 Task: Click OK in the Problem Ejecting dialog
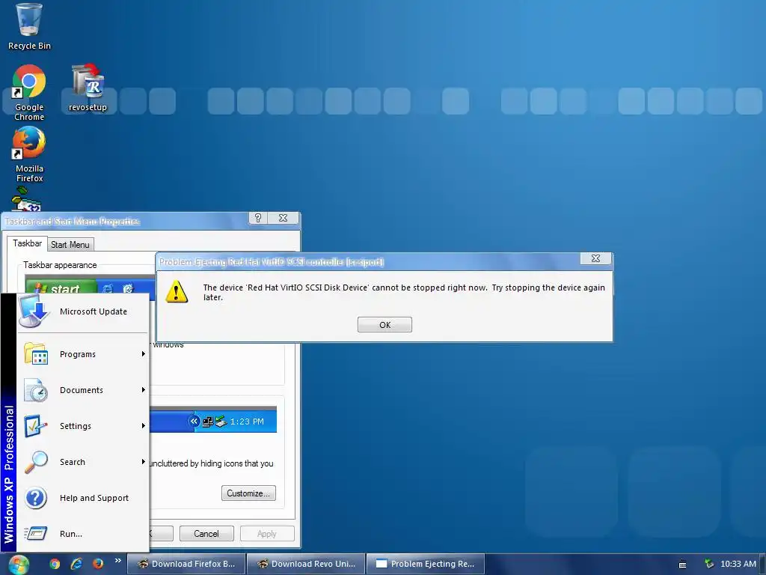click(384, 325)
